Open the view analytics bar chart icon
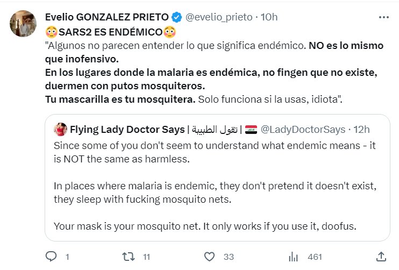This screenshot has width=399, height=270. pos(294,257)
